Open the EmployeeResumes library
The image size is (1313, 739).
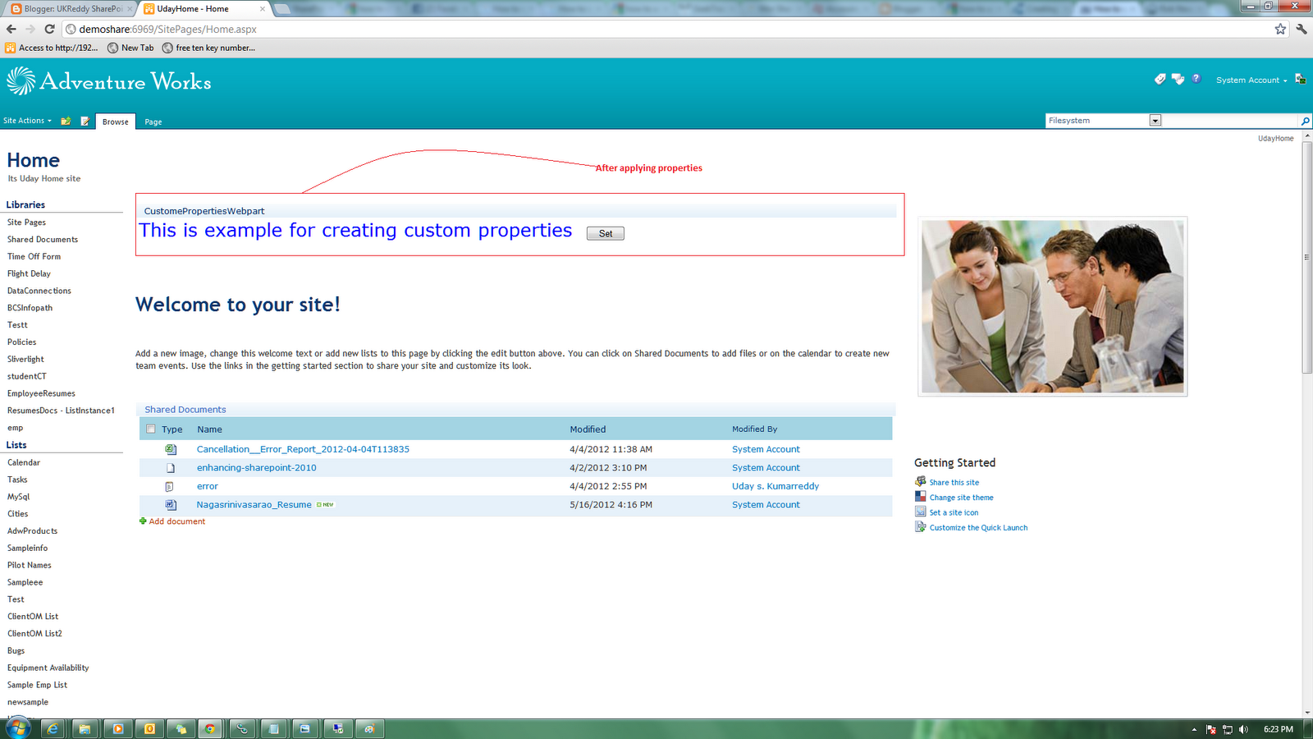pos(41,394)
